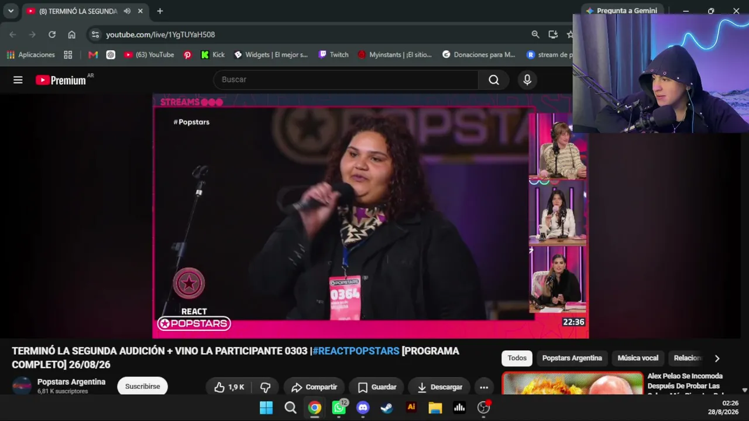The image size is (749, 421).
Task: Open File Explorer from taskbar
Action: (x=435, y=408)
